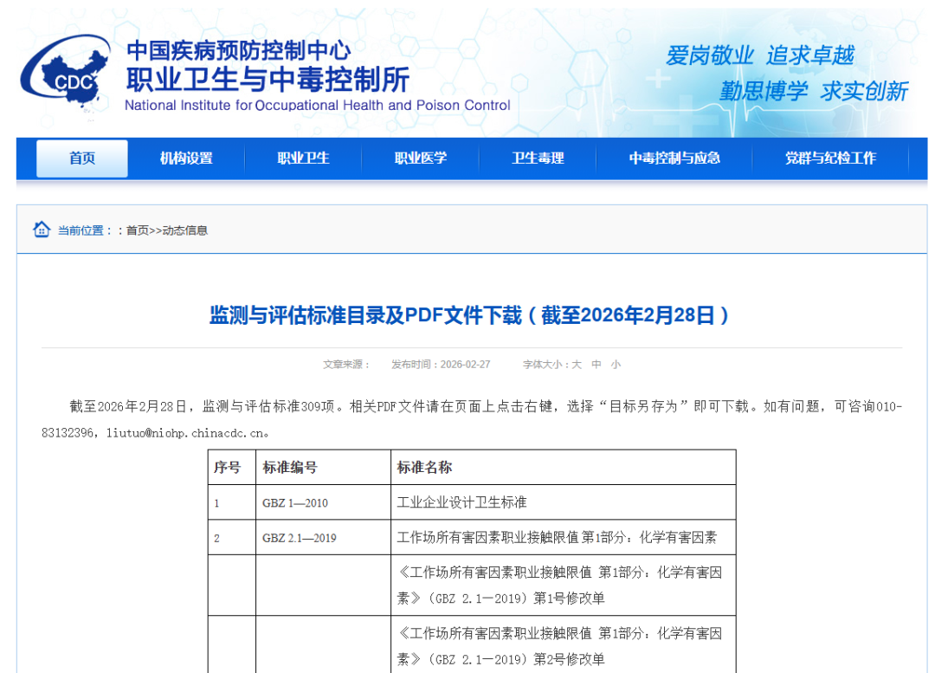Screen dimensions: 935x673
Task: Open the 卫生毒理 menu item
Action: click(538, 159)
